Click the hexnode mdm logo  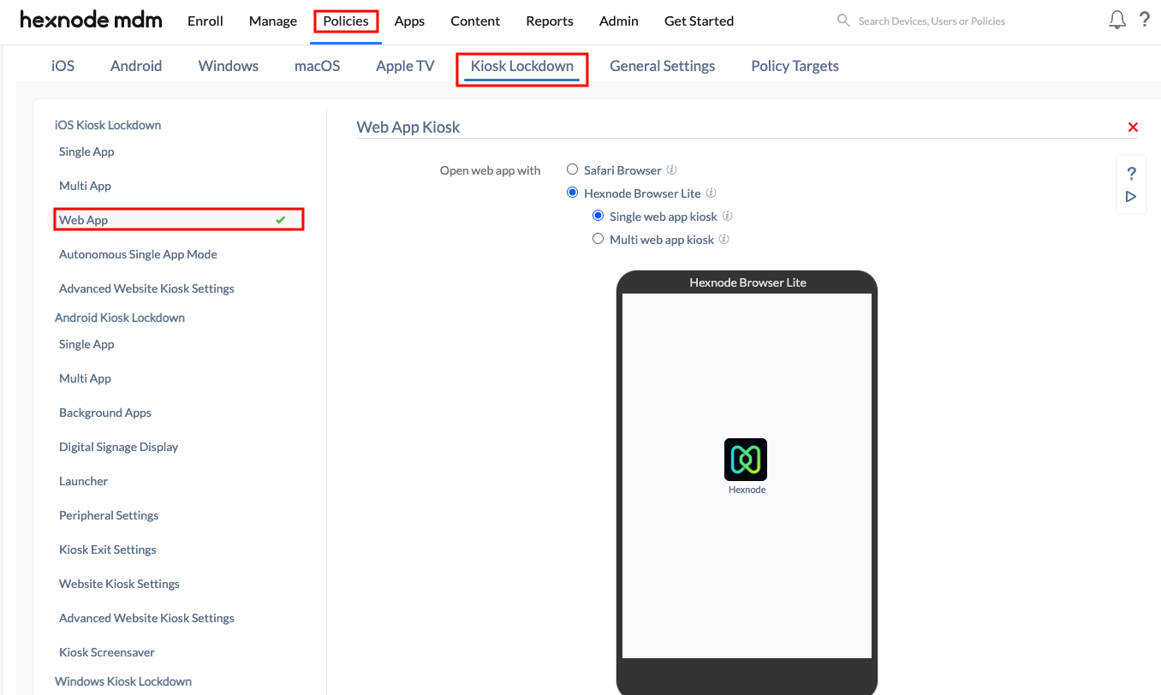click(91, 21)
